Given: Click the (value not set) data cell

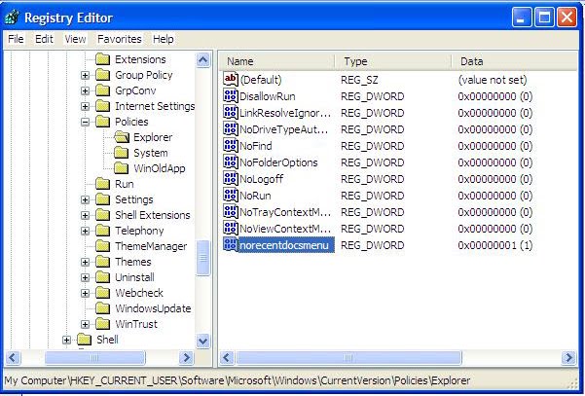Looking at the screenshot, I should [x=493, y=80].
